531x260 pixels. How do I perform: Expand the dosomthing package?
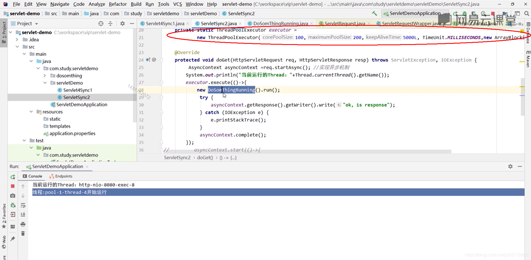point(45,76)
